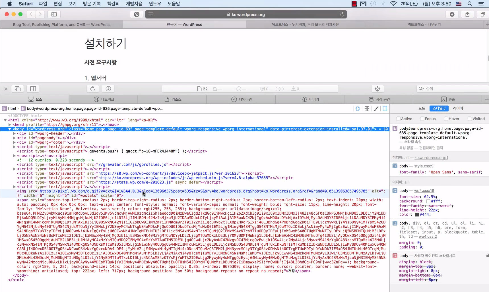Open the 저장 공간 inspector tab
The height and width of the screenshot is (292, 489).
point(379,99)
